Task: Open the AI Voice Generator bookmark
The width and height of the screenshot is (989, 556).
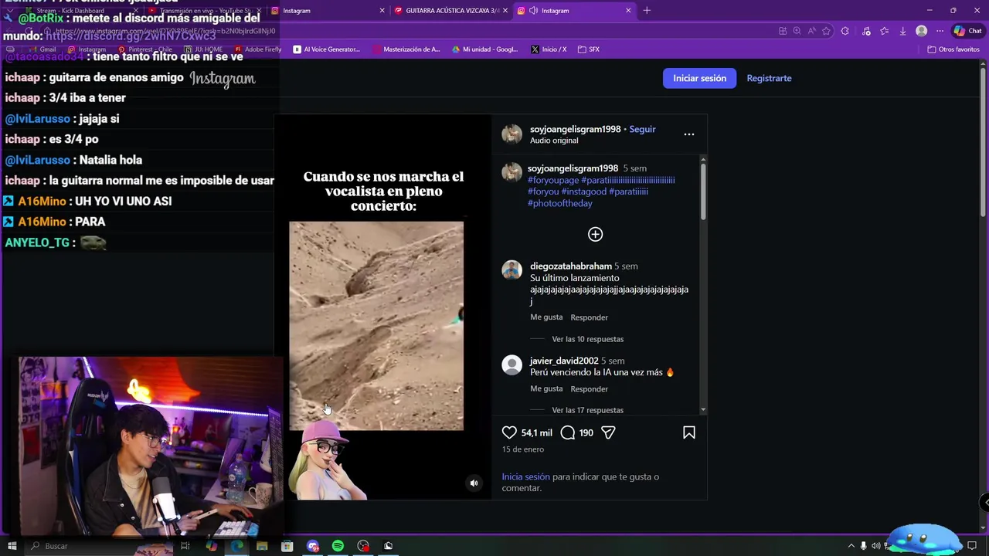Action: point(326,49)
